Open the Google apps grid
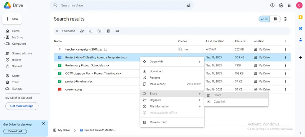This screenshot has height=137, width=305. click(290, 5)
